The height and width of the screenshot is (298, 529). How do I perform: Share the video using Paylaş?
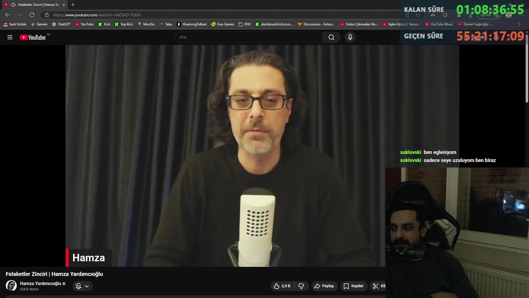tap(324, 286)
